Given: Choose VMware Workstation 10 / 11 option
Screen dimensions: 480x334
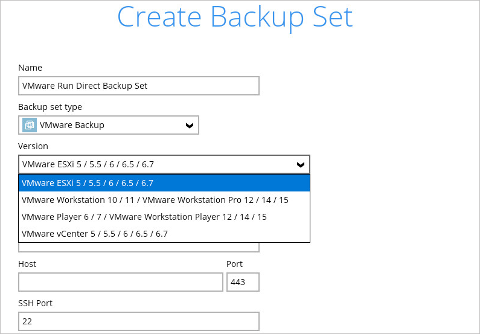Looking at the screenshot, I should (155, 200).
